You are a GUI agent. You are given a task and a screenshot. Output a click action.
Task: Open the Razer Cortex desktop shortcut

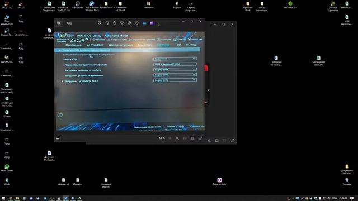point(7,168)
